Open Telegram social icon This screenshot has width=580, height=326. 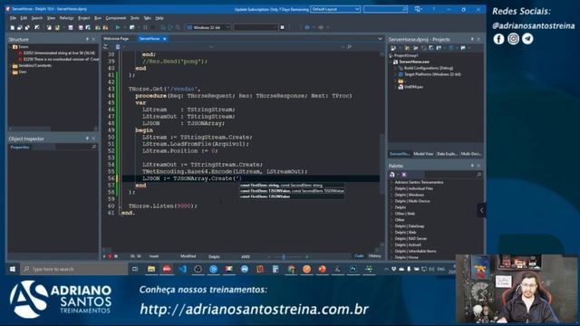pos(527,39)
